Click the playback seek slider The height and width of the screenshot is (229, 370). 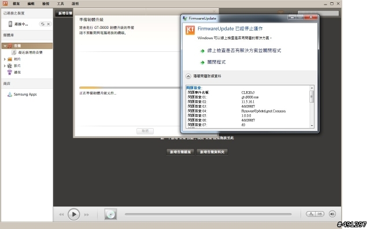click(x=208, y=214)
